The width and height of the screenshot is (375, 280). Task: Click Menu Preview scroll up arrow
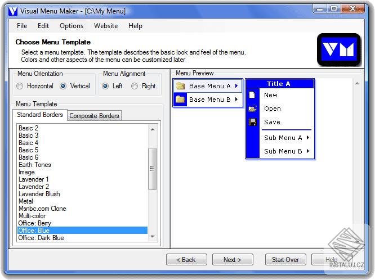coord(357,83)
